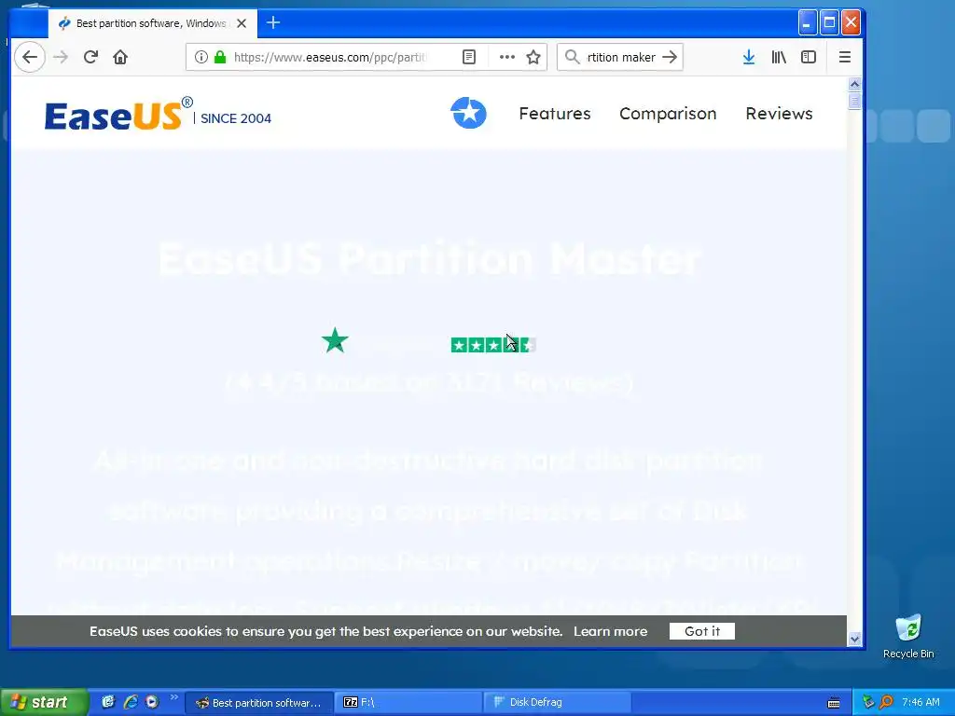Launch Internet Explorer from quick launch
The image size is (955, 716).
click(x=131, y=702)
